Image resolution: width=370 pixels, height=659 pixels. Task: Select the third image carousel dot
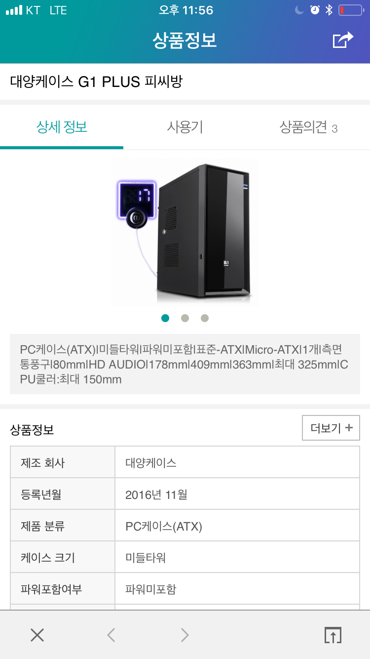[x=205, y=318]
